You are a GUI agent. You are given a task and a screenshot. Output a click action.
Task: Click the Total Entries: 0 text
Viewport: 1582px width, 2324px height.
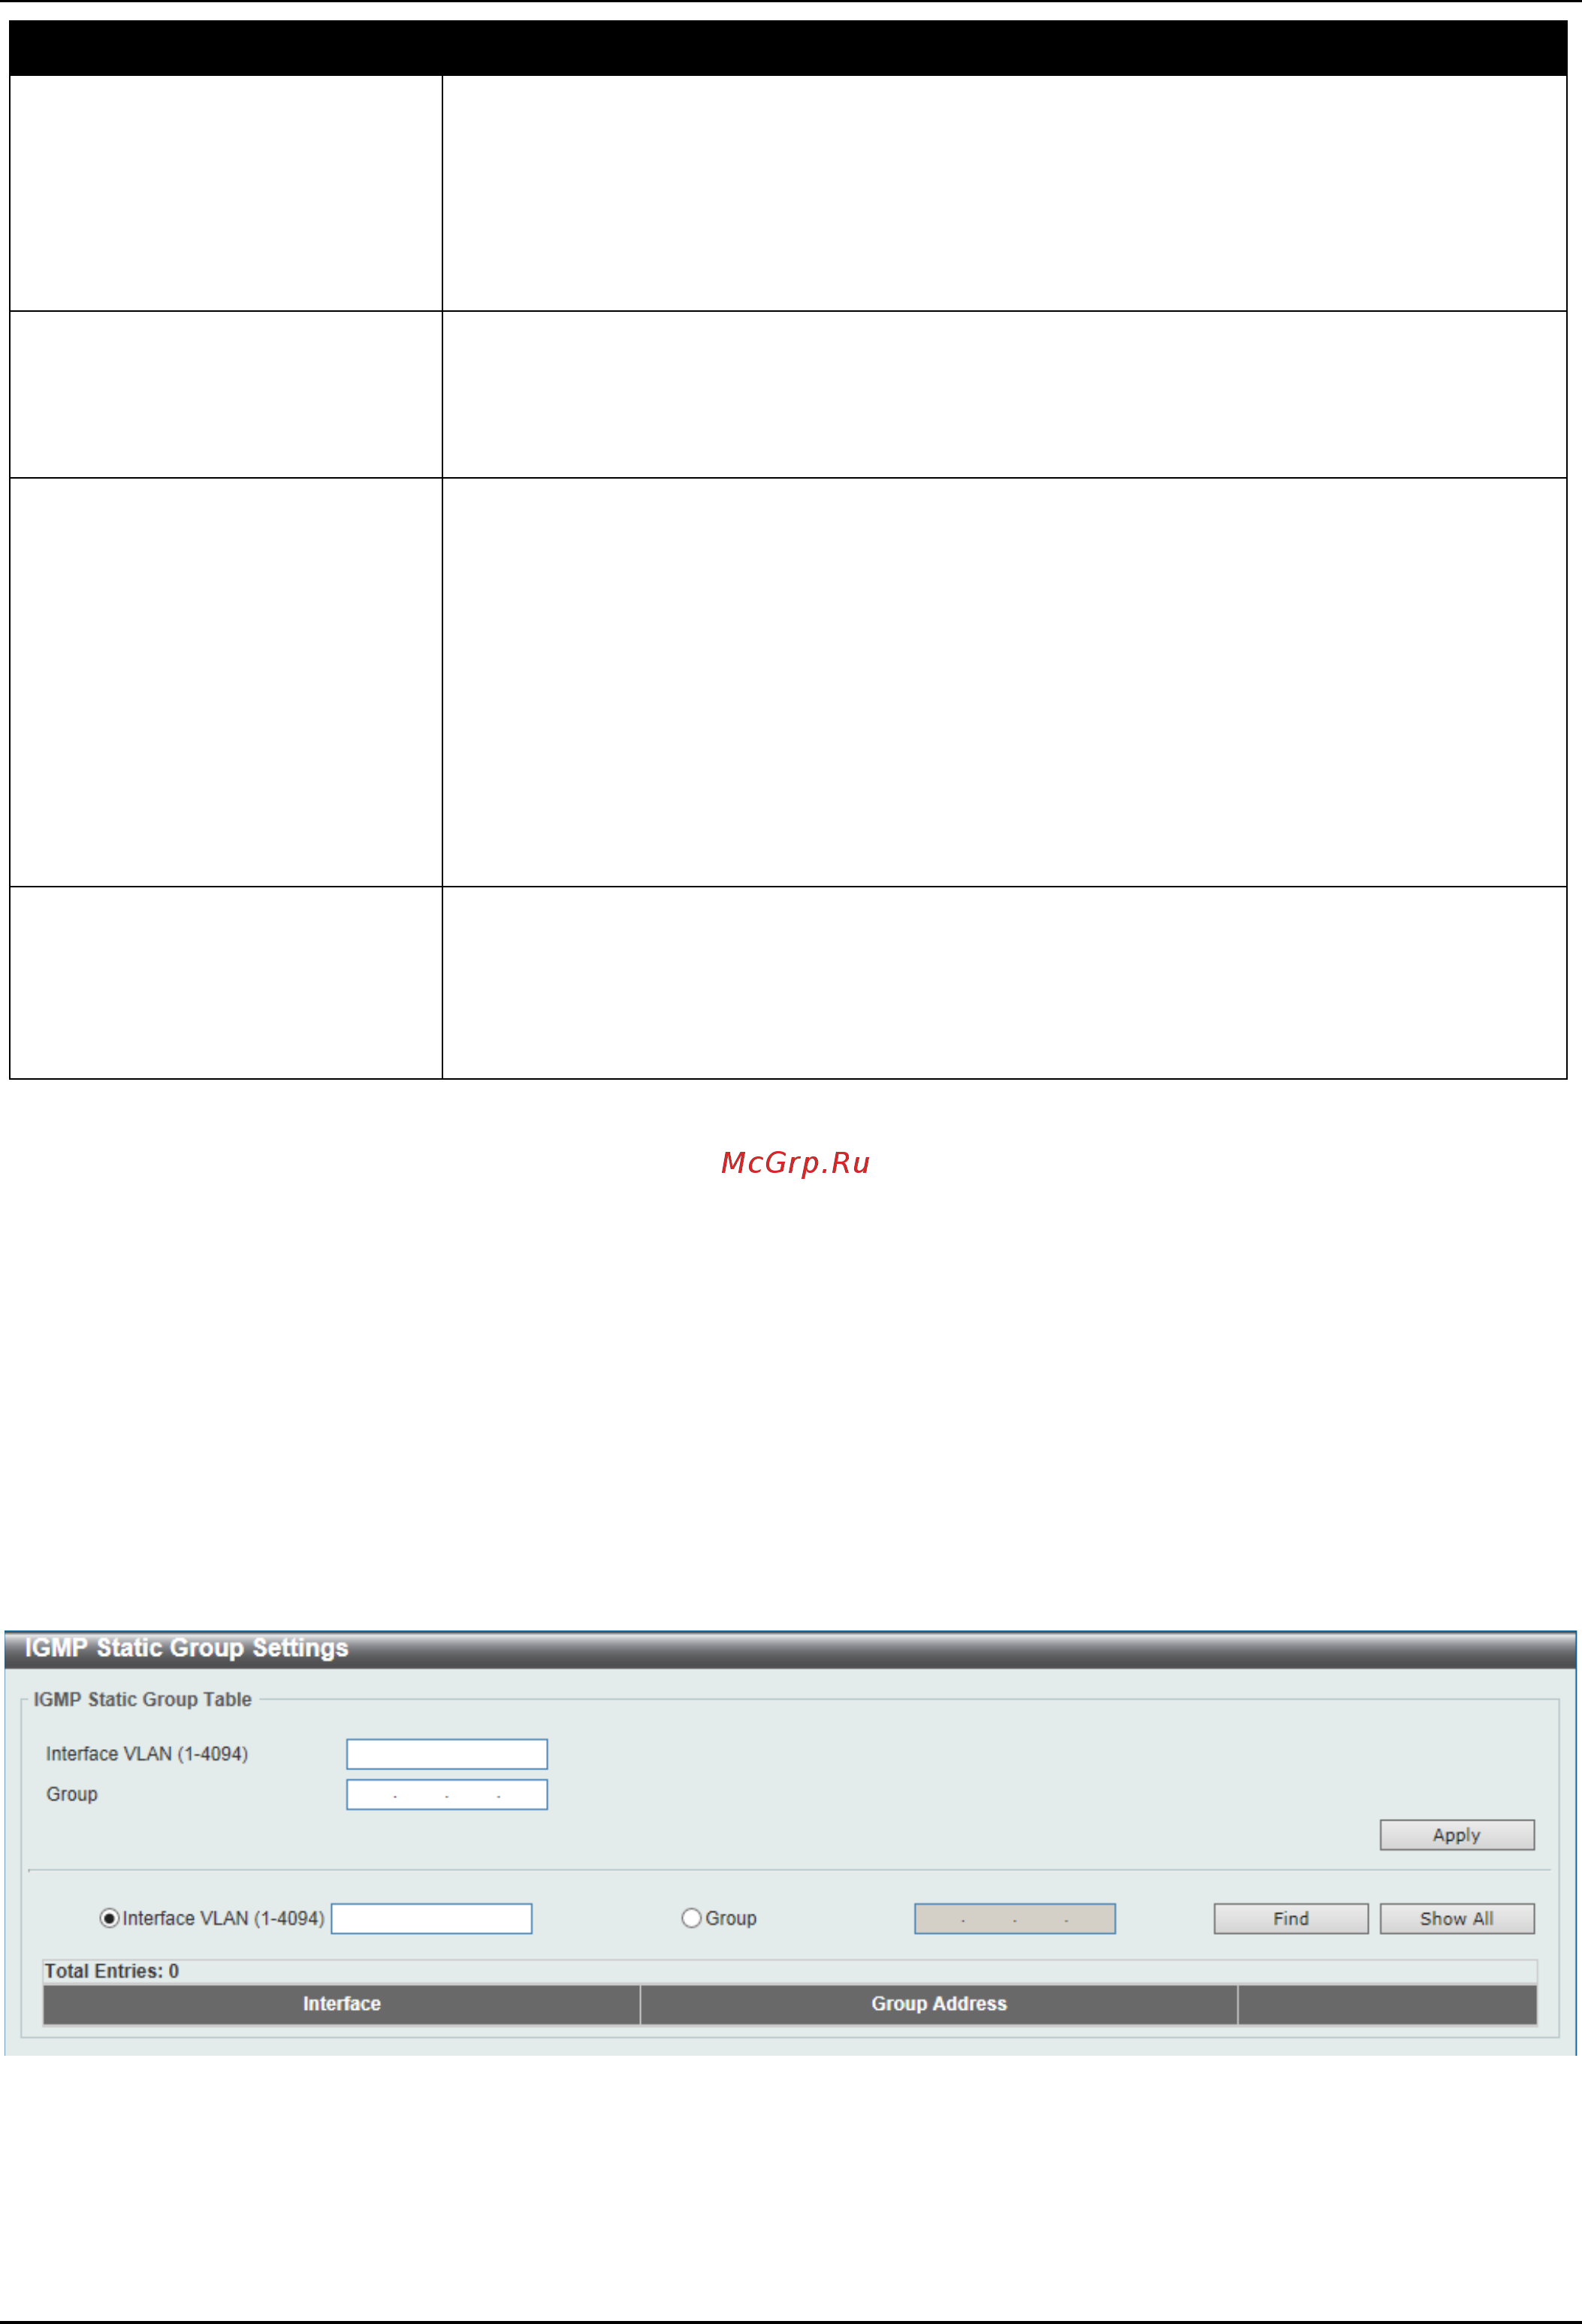coord(112,1971)
